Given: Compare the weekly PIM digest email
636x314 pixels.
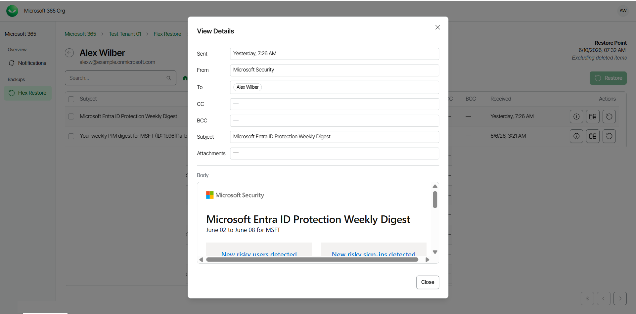Looking at the screenshot, I should click(593, 136).
